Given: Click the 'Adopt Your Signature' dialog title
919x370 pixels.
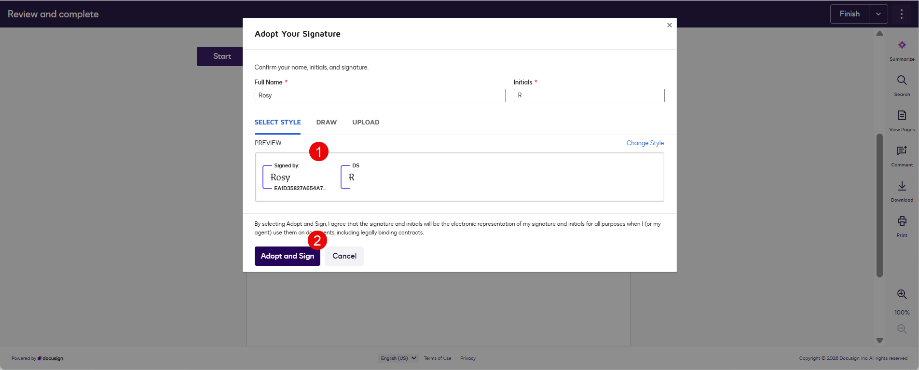Looking at the screenshot, I should pos(298,34).
